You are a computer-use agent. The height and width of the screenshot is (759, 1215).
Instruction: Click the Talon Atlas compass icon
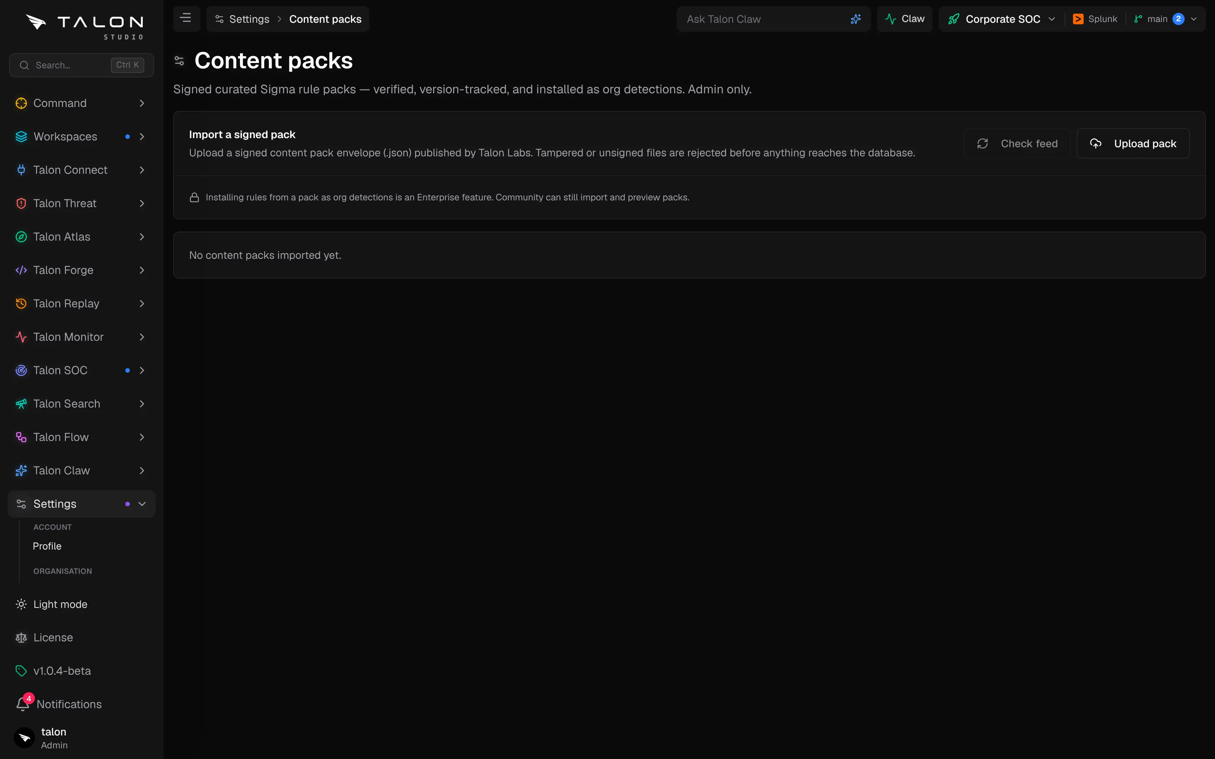(21, 237)
